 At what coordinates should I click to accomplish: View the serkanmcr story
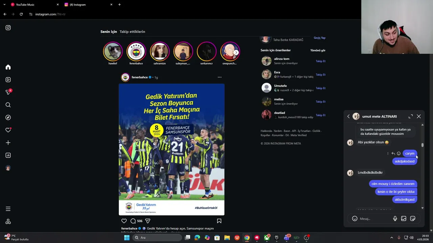[x=206, y=52]
